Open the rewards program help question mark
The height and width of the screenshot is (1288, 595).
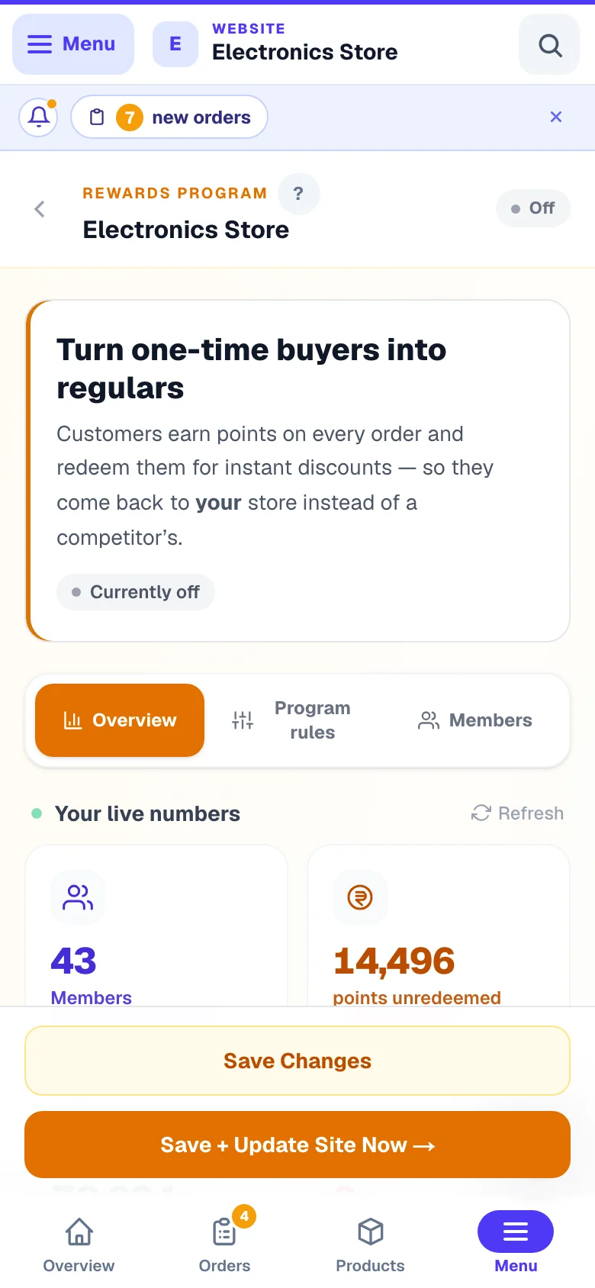[298, 194]
